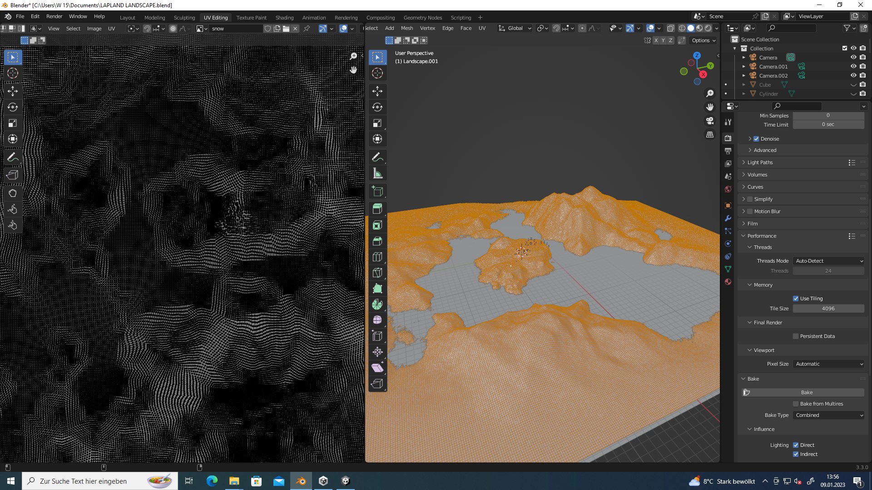Open the File menu
This screenshot has width=872, height=490.
click(x=20, y=16)
